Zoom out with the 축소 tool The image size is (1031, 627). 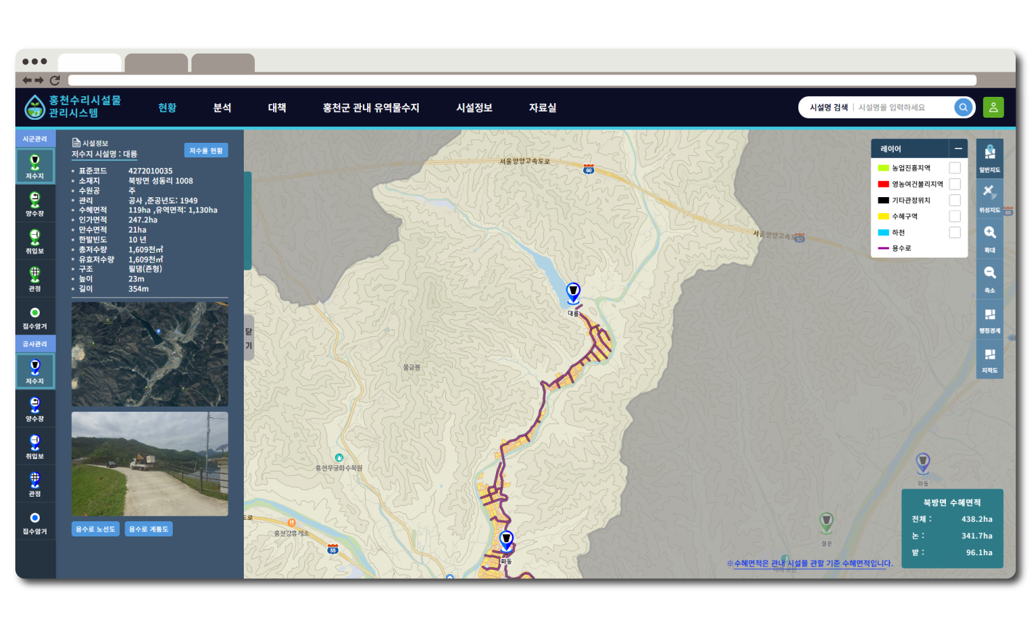coord(989,277)
